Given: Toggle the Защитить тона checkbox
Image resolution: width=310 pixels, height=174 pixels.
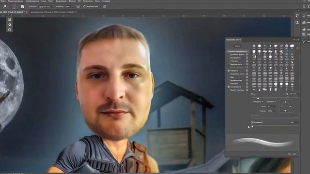Looking at the screenshot, I should 84,6.
